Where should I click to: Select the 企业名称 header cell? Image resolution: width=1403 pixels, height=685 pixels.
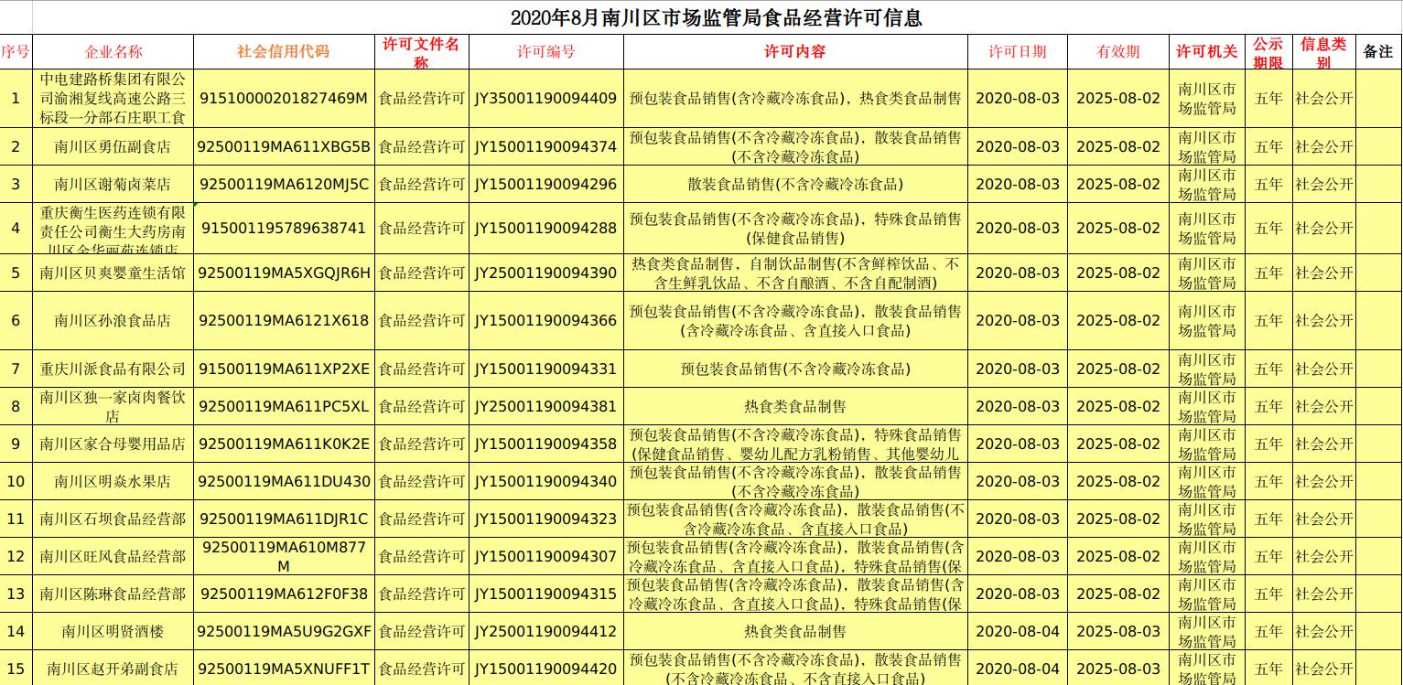click(x=113, y=52)
